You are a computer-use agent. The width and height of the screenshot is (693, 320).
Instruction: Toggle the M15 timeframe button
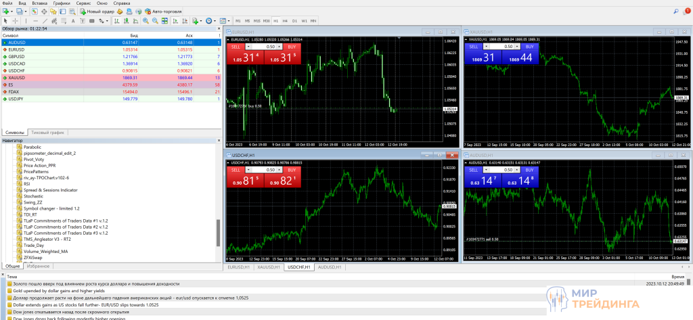point(256,21)
